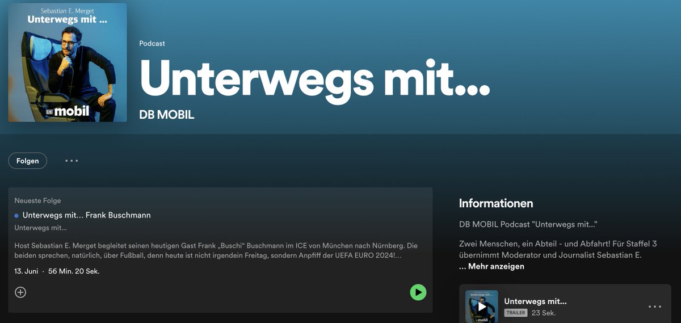Play the Frank Buschmann episode

point(418,292)
